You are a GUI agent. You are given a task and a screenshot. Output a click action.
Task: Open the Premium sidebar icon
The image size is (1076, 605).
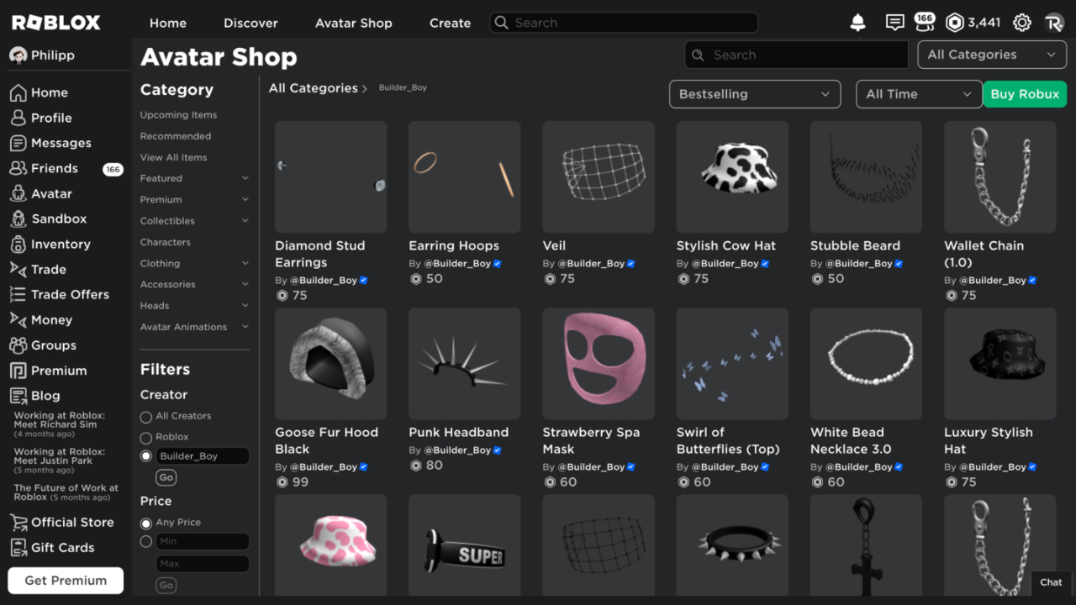coord(18,370)
